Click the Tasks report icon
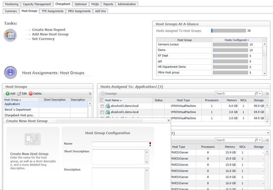Screen dimensions: 273x190 (x=10, y=35)
